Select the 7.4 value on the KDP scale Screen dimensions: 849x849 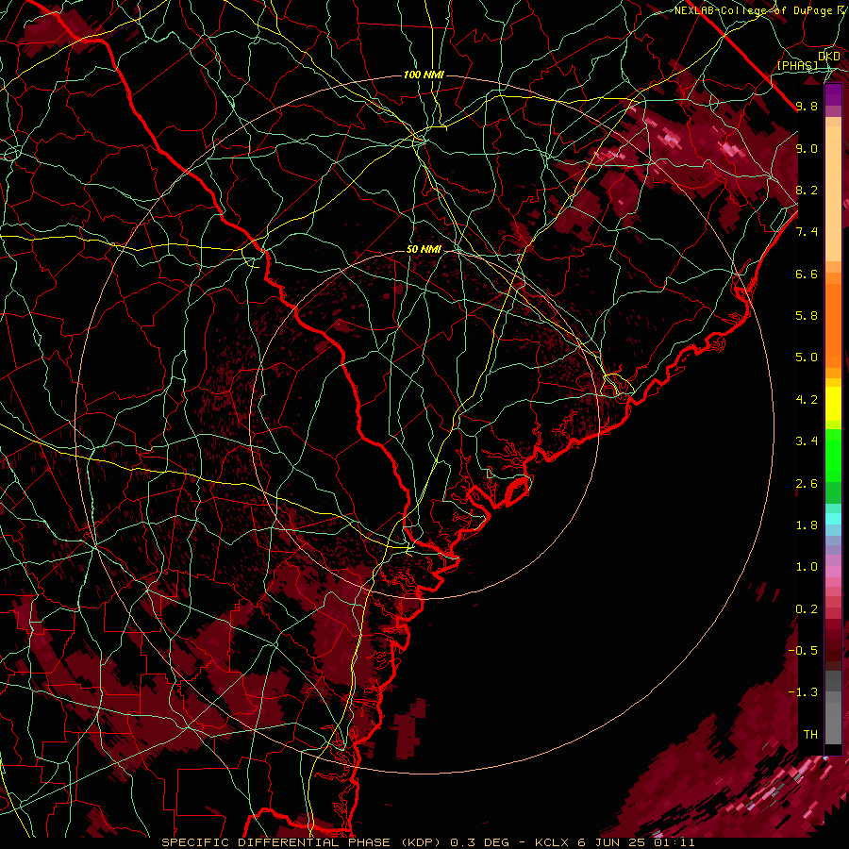pos(807,232)
